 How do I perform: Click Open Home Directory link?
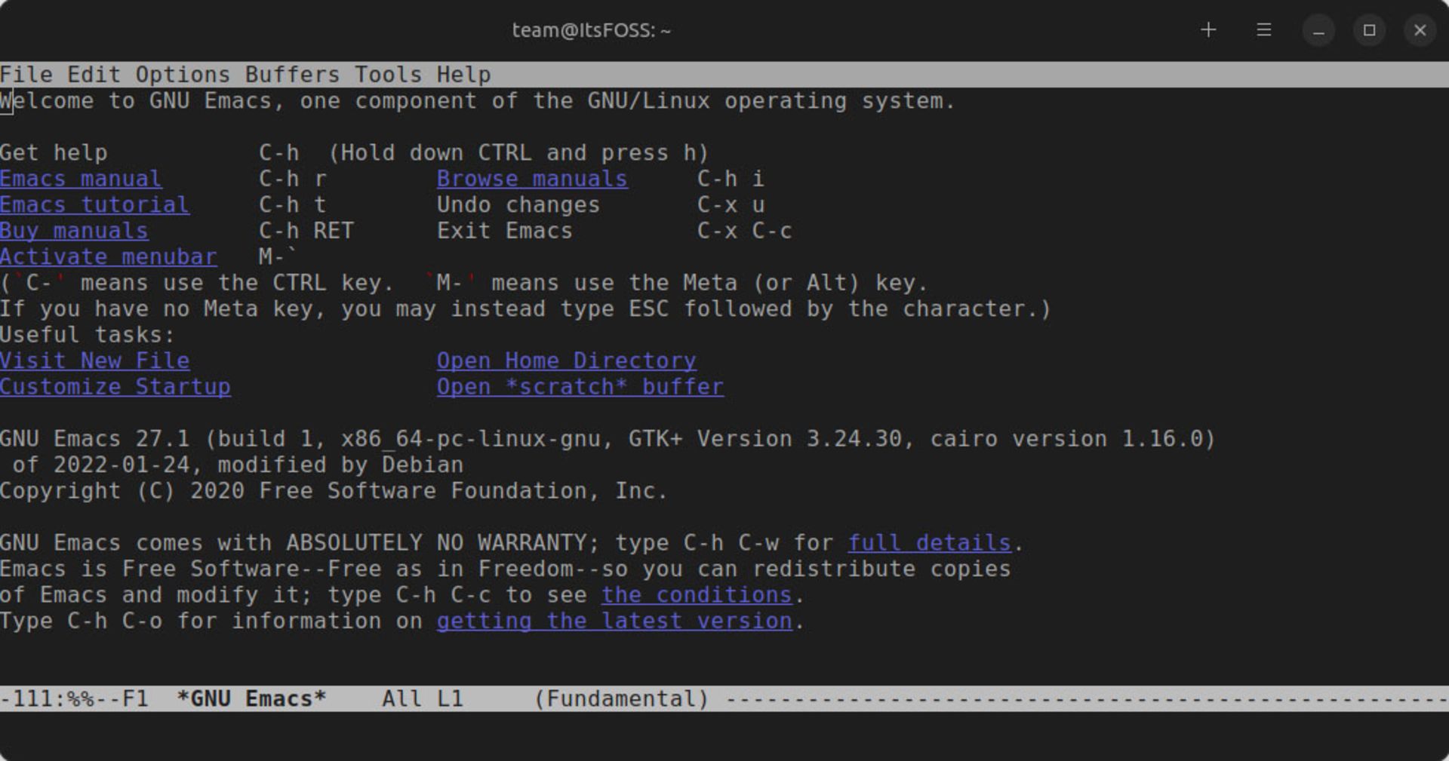click(x=567, y=361)
